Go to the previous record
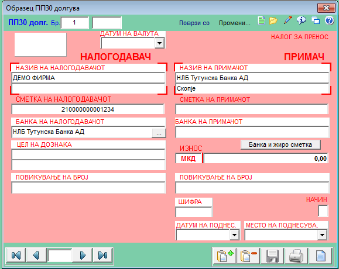This screenshot has height=269, width=339. (x=36, y=255)
